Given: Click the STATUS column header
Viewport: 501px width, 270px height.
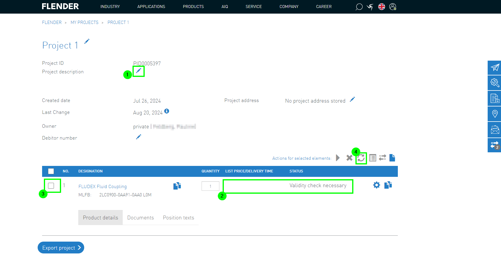Looking at the screenshot, I should click(x=296, y=171).
